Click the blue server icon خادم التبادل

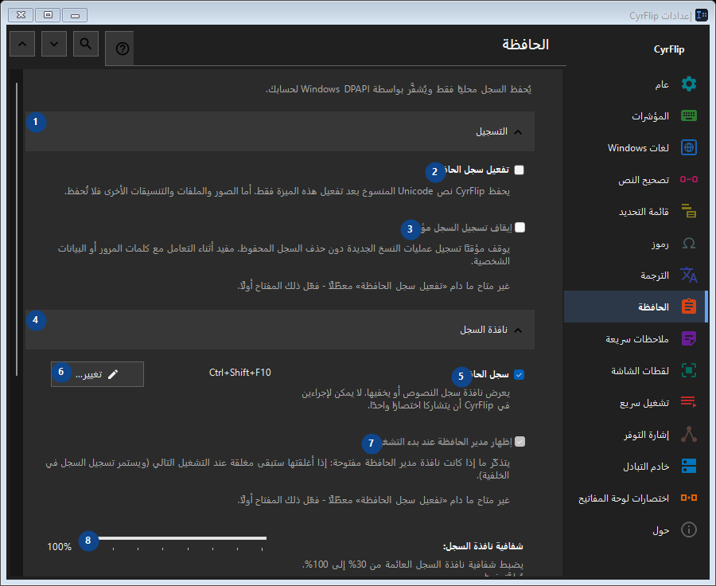[689, 466]
